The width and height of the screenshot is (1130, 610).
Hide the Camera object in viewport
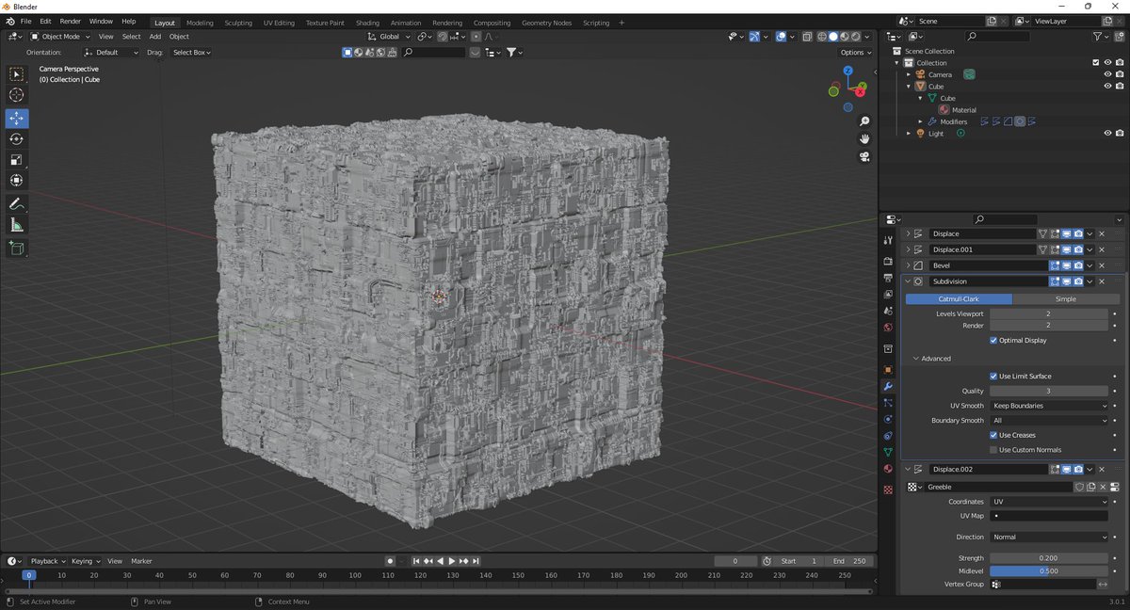[1107, 74]
